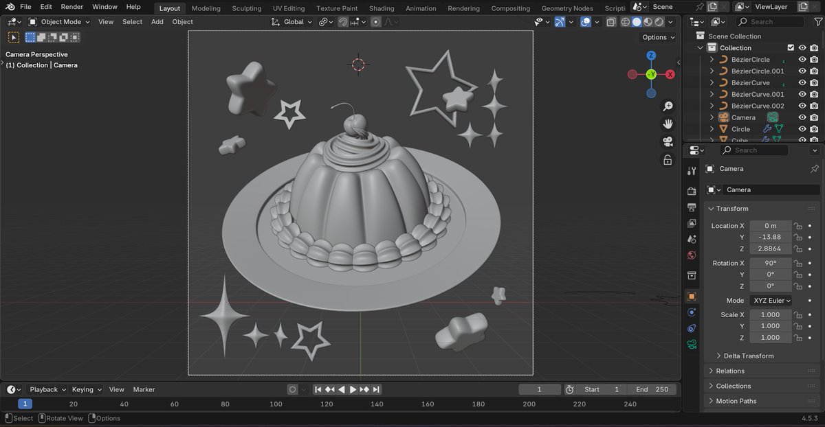
Task: Open the World Properties tab
Action: [x=692, y=255]
